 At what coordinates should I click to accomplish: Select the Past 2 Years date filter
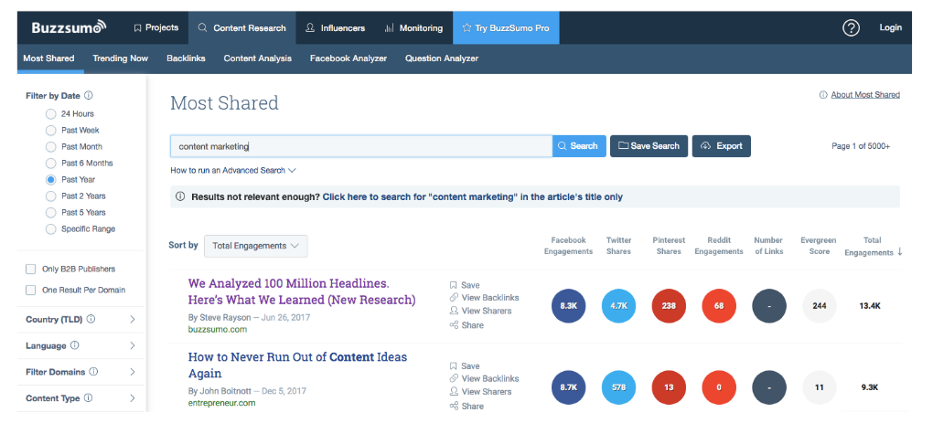click(x=50, y=196)
